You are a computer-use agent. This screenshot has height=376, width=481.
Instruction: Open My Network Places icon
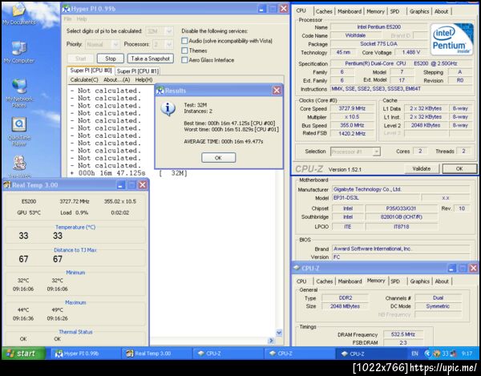pyautogui.click(x=19, y=93)
